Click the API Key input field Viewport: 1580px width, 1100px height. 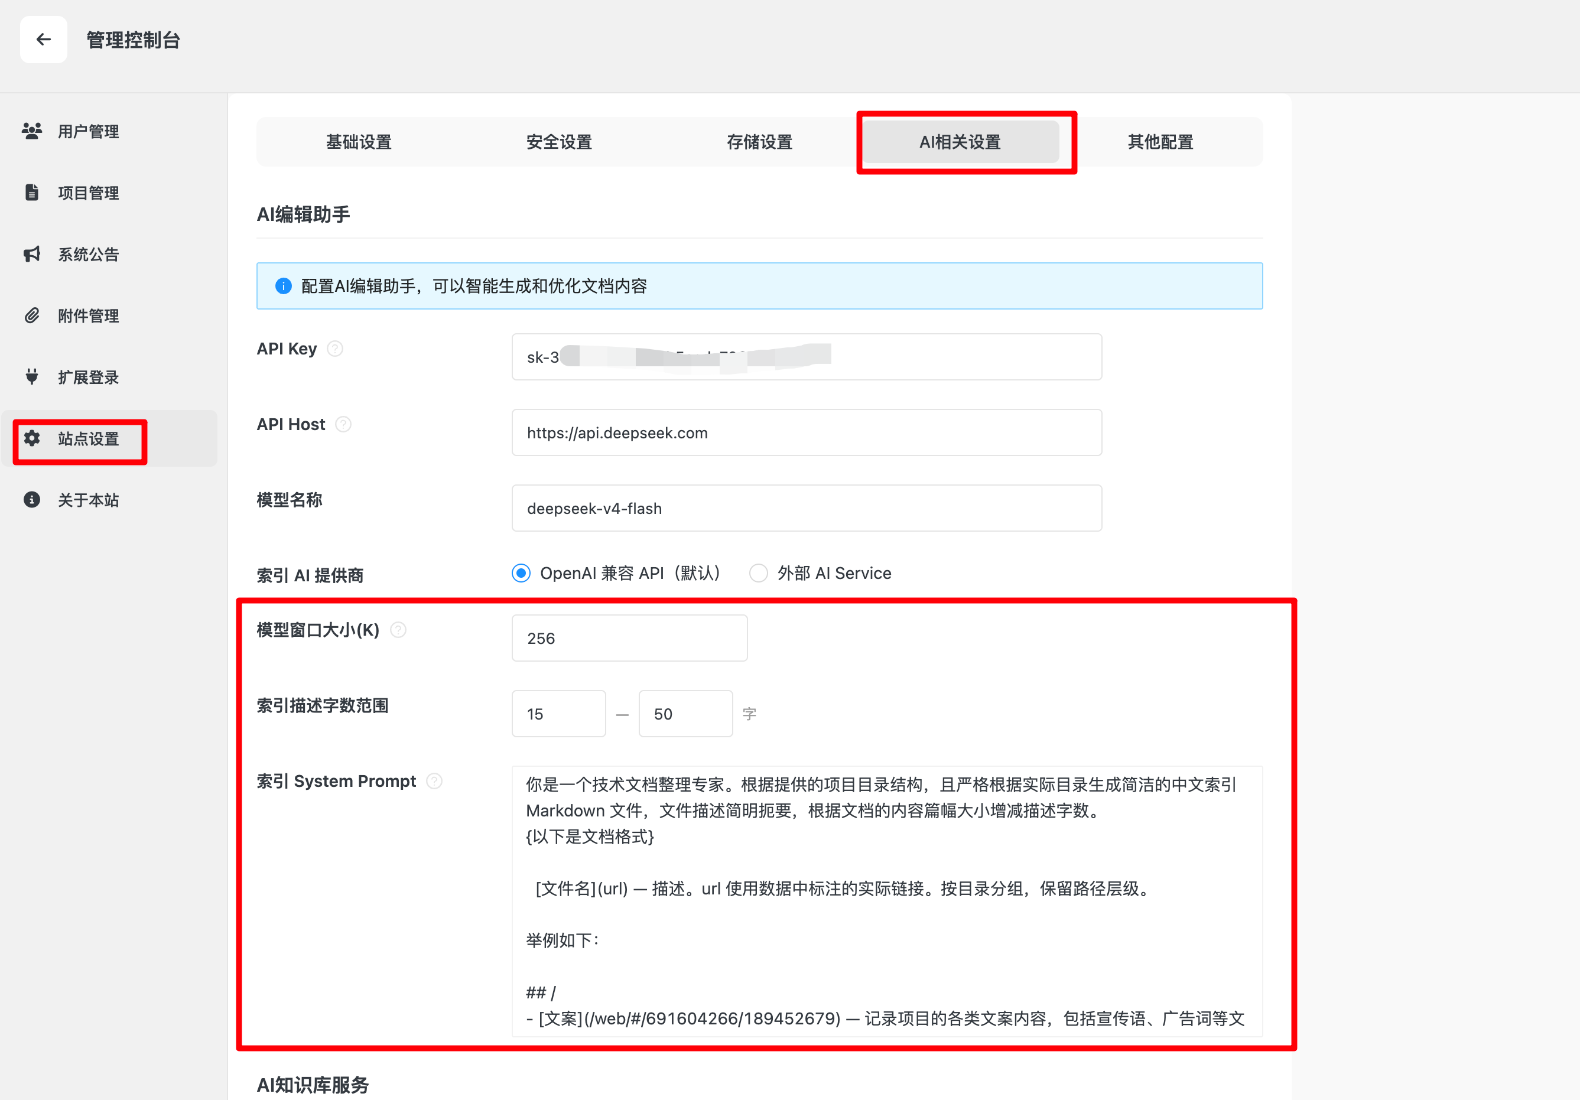point(807,357)
